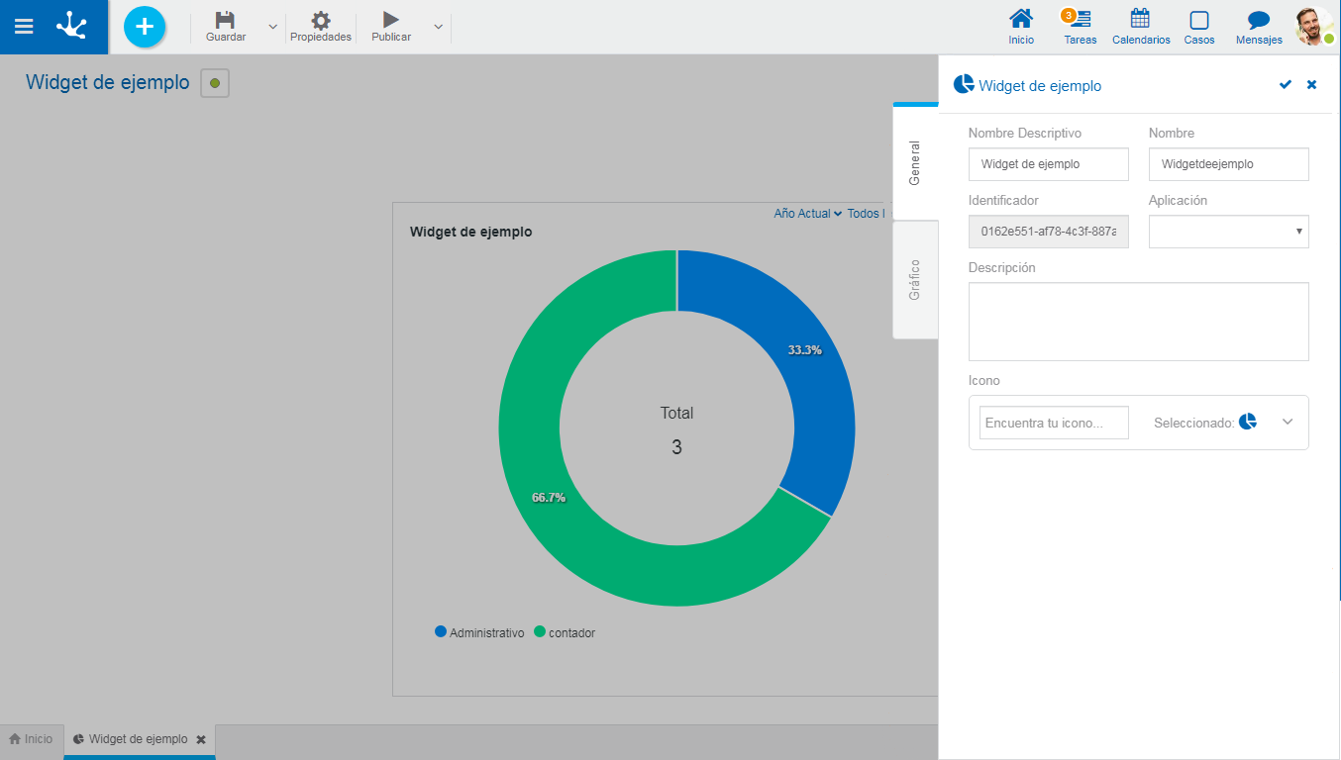Save the widget with Guardar
The height and width of the screenshot is (760, 1341).
[226, 27]
